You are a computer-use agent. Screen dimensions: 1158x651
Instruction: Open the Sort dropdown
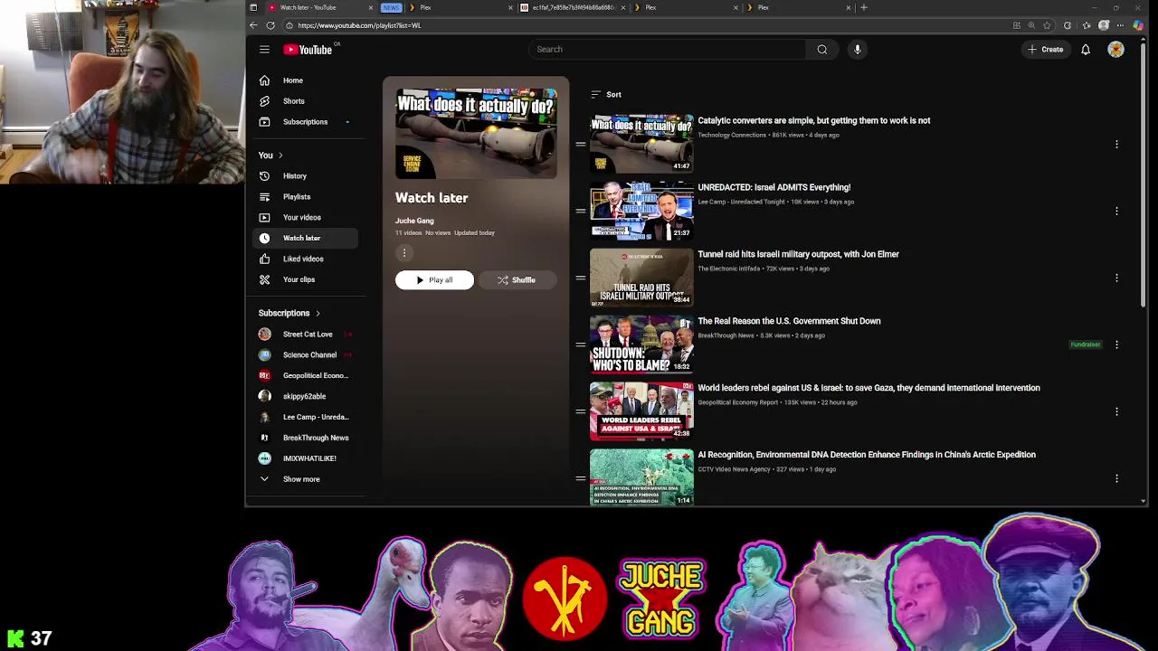coord(606,94)
